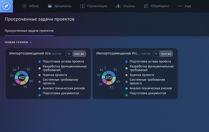The image size is (209, 132).
Task: Select кол-во mode for Импортозамещение Jira
Action: 79,54
